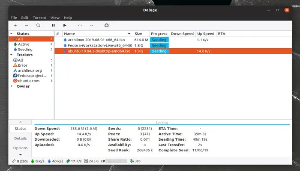This screenshot has width=300, height=171.
Task: Sort by Progress column header
Action: point(159,34)
